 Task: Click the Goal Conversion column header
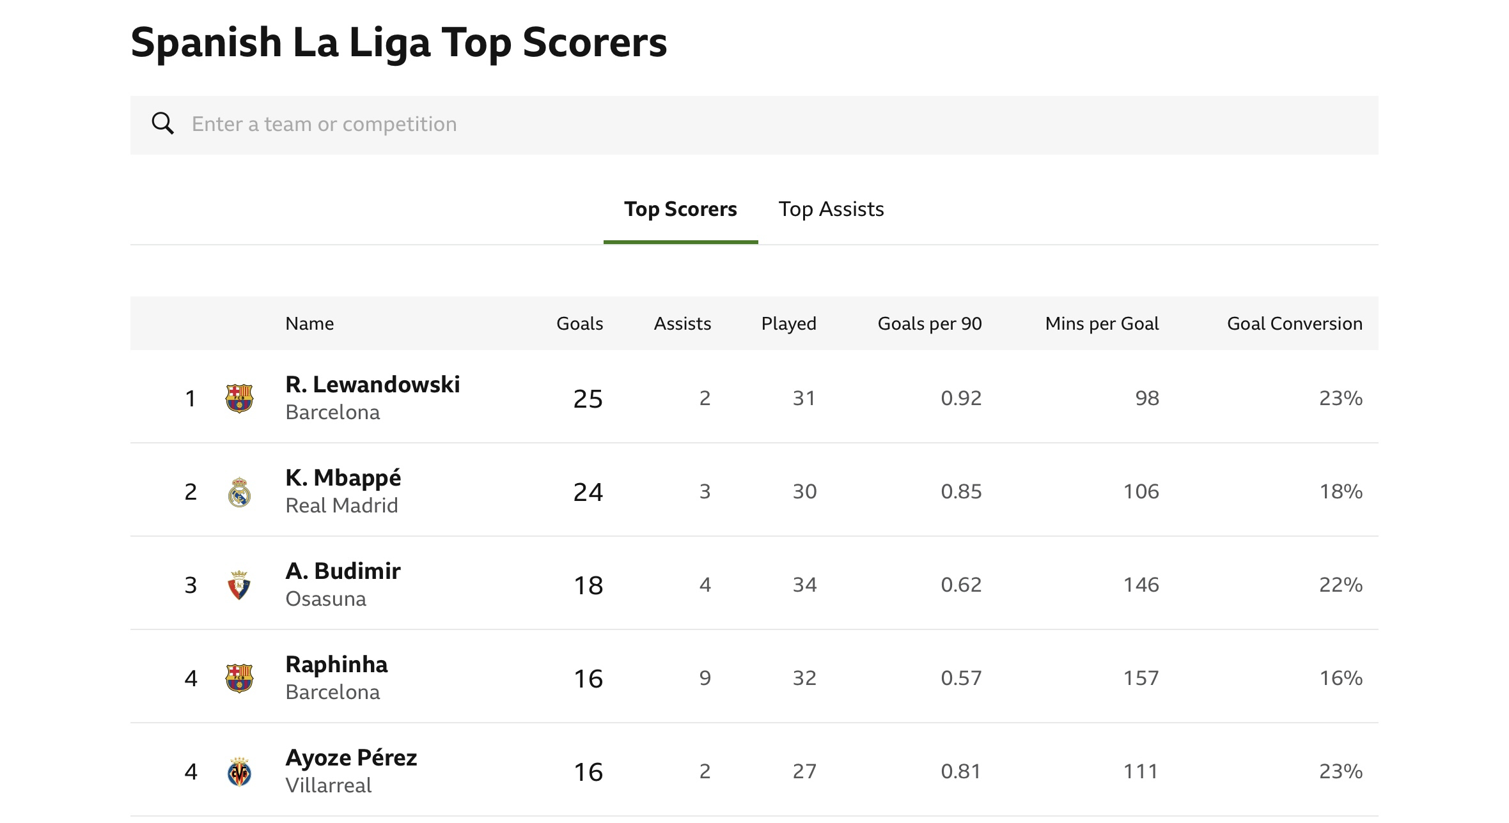coord(1295,323)
